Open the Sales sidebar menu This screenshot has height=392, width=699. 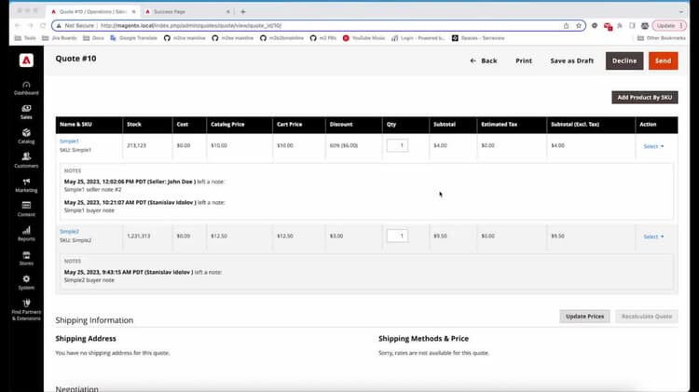pos(26,112)
